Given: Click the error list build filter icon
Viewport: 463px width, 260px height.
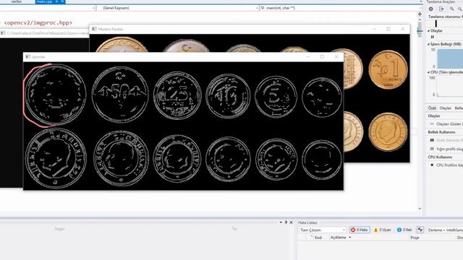Looking at the screenshot, I should pos(420,230).
